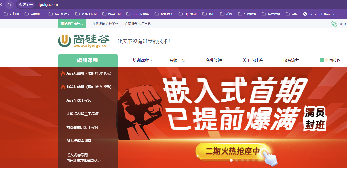The image size is (347, 172).
Task: Open 前端基础班 限时特惠 course
Action: coord(88,87)
